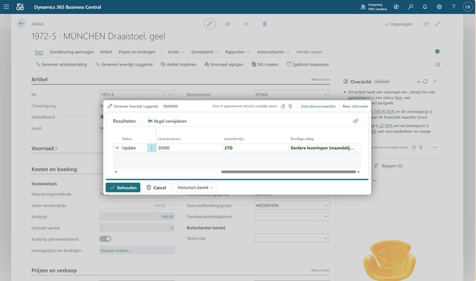The image size is (476, 281).
Task: Delete the record with trash icon
Action: tap(265, 24)
